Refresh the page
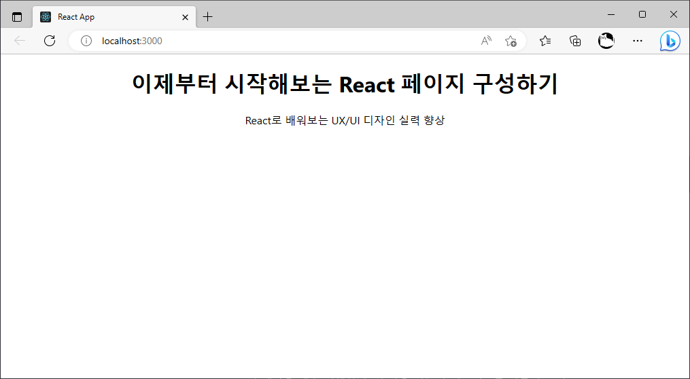Image resolution: width=690 pixels, height=379 pixels. tap(50, 41)
